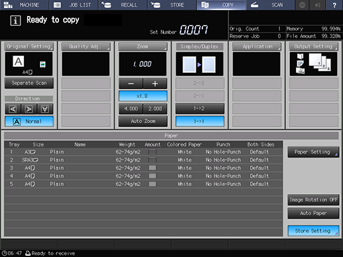The height and width of the screenshot is (257, 343).
Task: Click the Set Number 0007 counter
Action: (194, 30)
